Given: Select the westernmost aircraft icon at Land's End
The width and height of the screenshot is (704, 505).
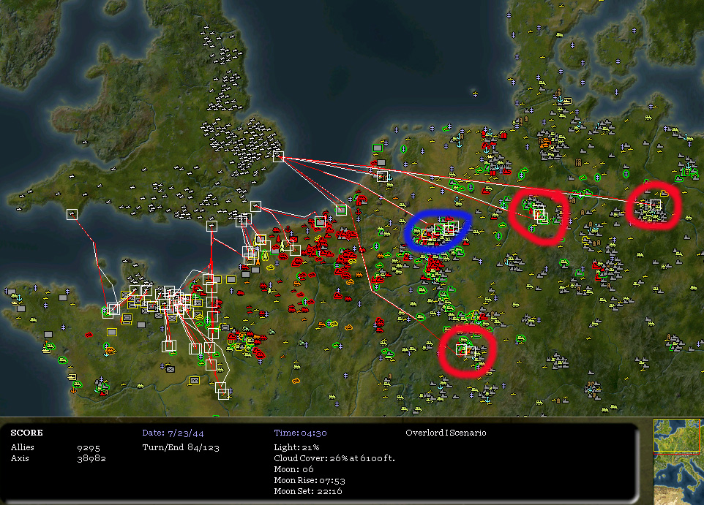Looking at the screenshot, I should [x=19, y=209].
